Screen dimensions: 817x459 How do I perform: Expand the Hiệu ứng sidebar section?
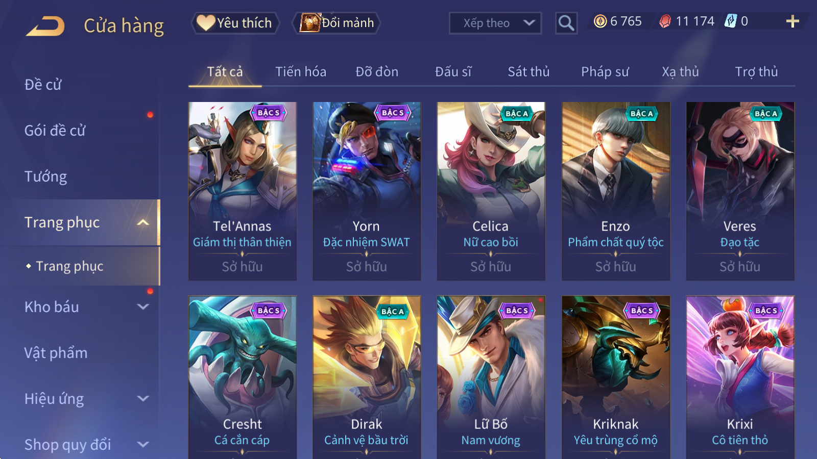point(143,399)
